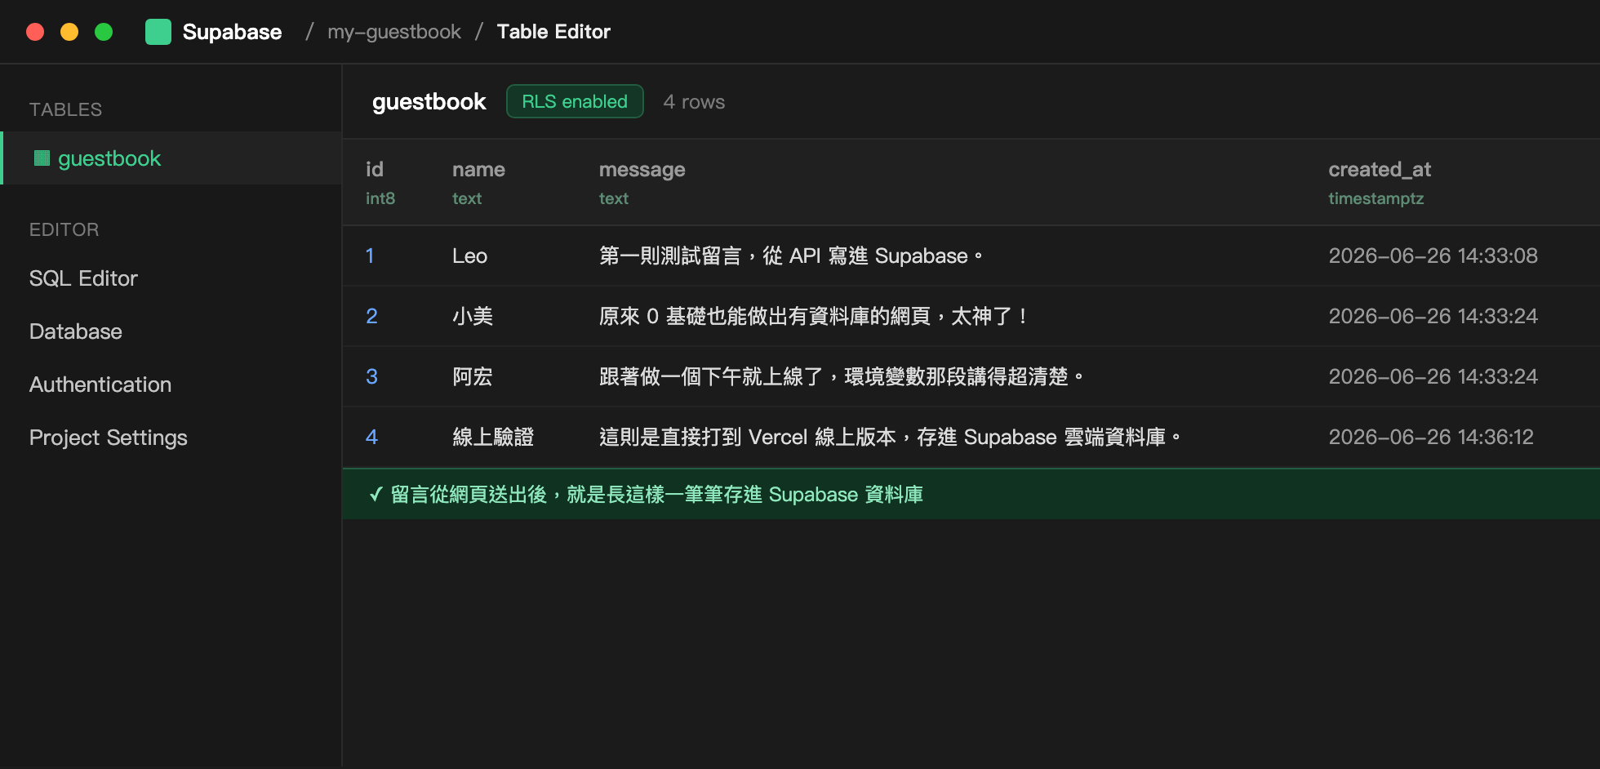This screenshot has height=769, width=1600.
Task: Maximize the window with the green button
Action: [x=104, y=32]
